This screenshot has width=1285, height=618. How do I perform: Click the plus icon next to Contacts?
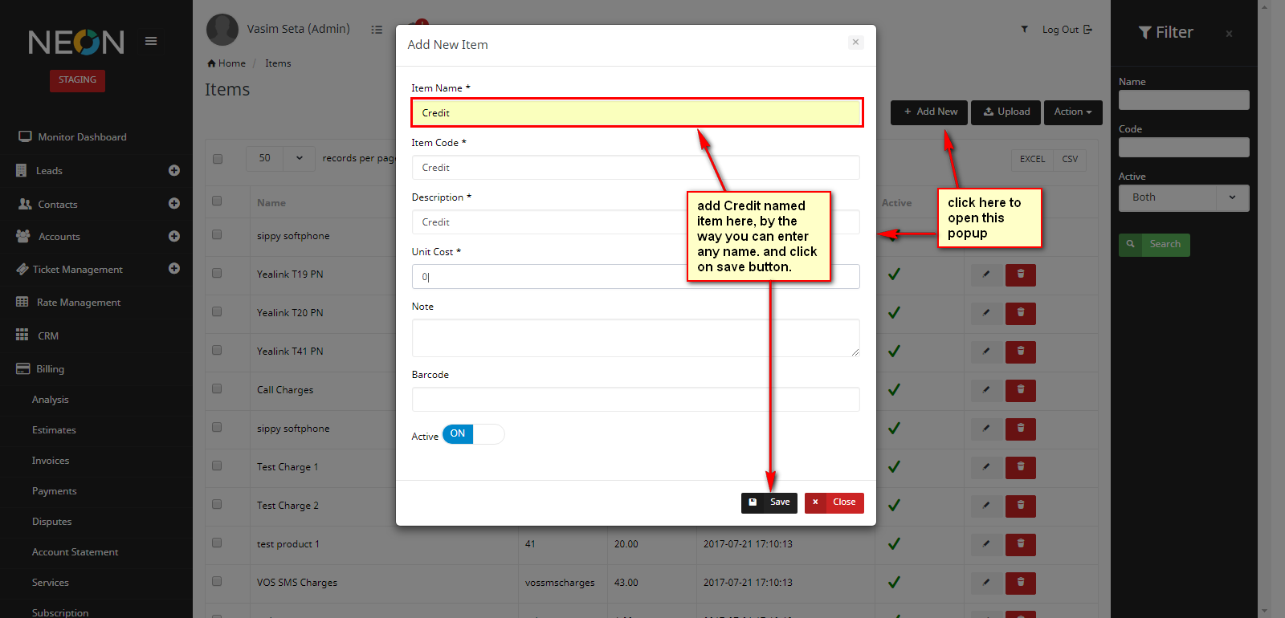(x=174, y=204)
